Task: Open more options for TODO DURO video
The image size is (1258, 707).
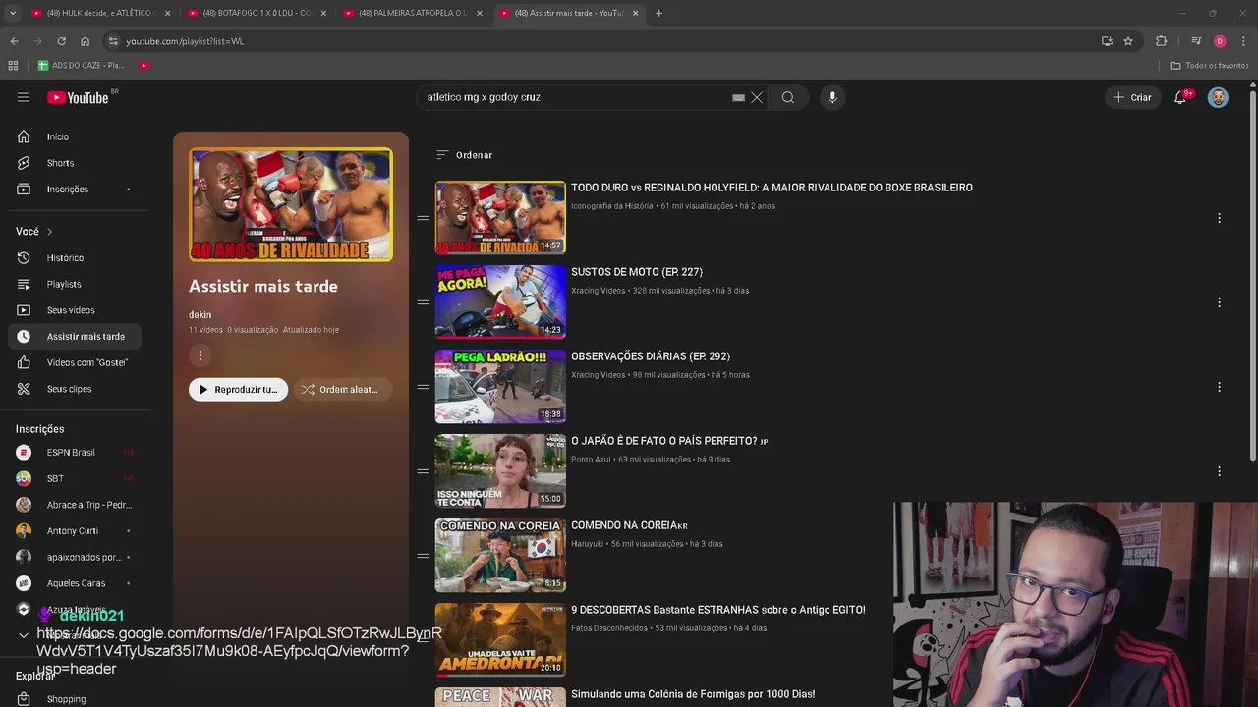Action: pos(1219,218)
